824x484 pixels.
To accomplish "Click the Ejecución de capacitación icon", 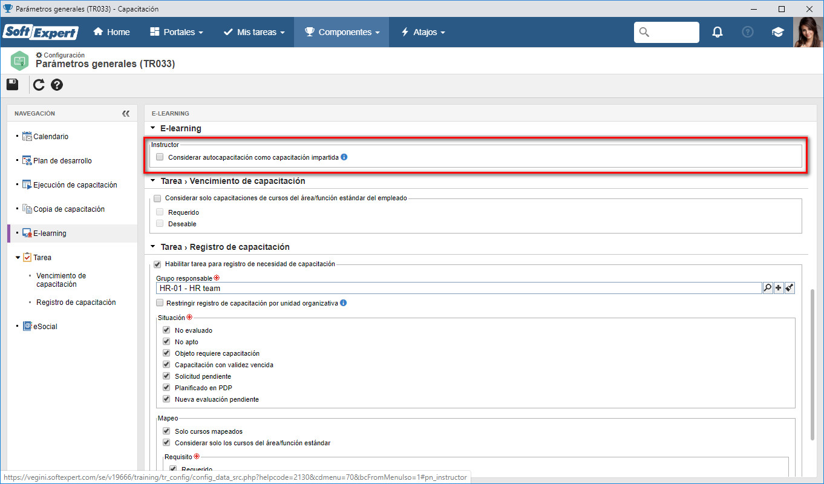I will tap(27, 185).
